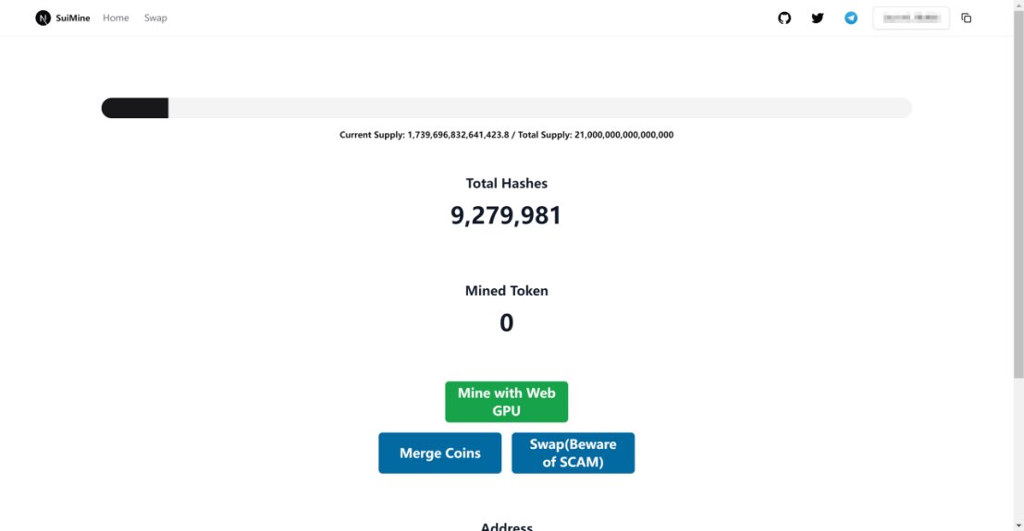Open the GitHub icon link
The height and width of the screenshot is (531, 1024).
click(x=784, y=18)
